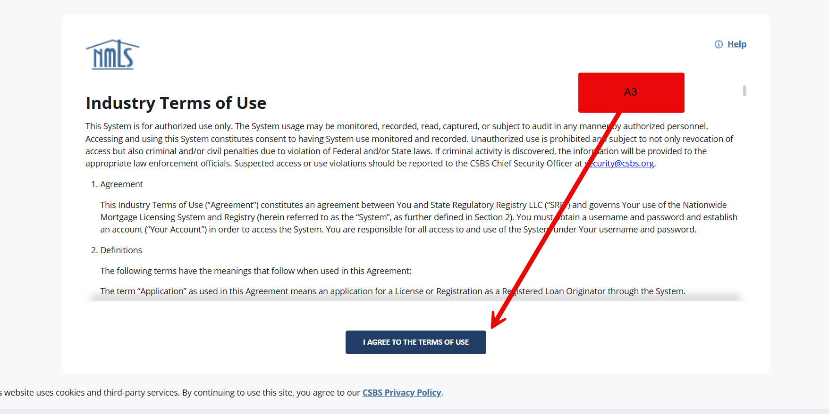This screenshot has width=829, height=414.
Task: Click the NMLS logo
Action: point(112,55)
